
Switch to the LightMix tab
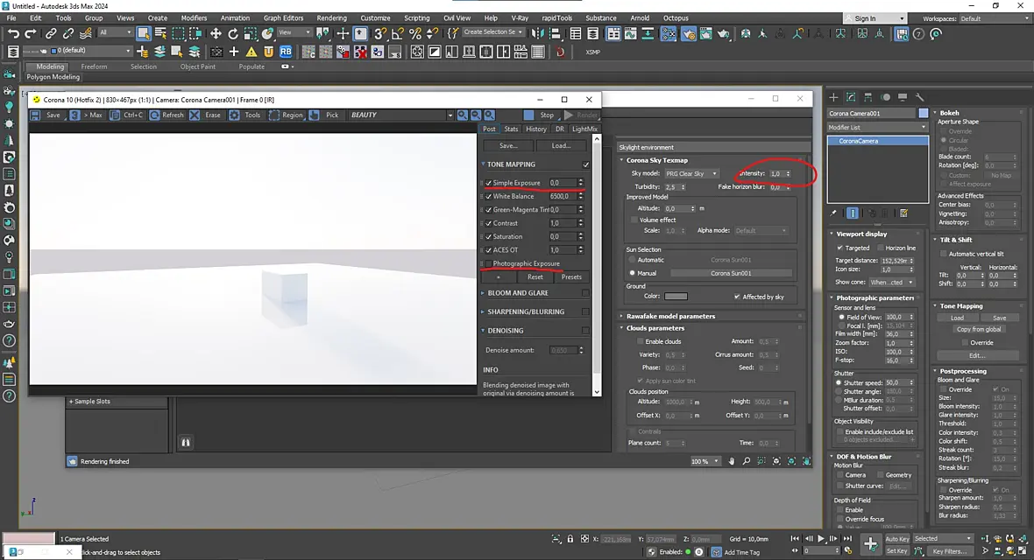(x=584, y=129)
